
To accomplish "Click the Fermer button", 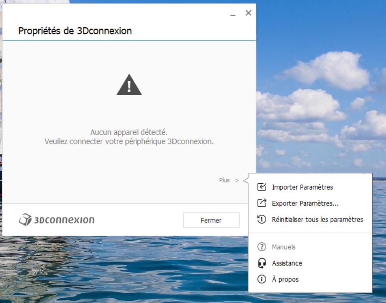I will (211, 220).
